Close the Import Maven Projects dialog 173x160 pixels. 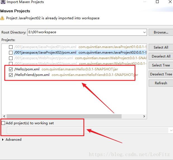pyautogui.click(x=170, y=2)
